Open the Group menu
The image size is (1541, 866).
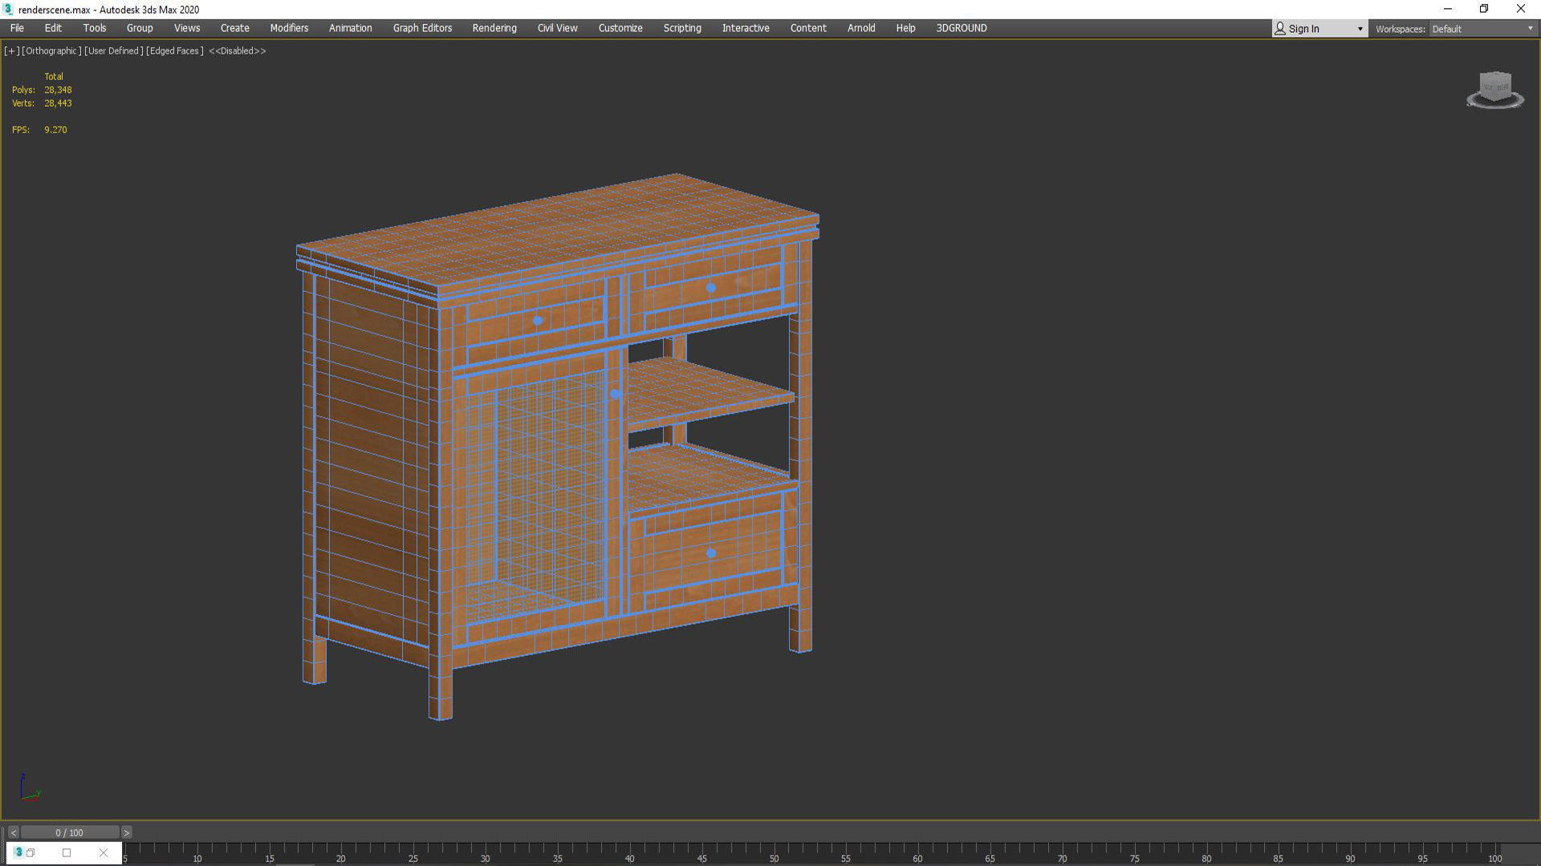pyautogui.click(x=140, y=28)
